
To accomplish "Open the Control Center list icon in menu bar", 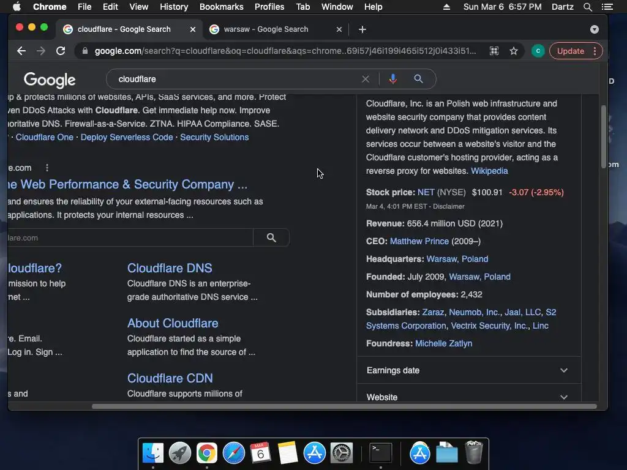I will (607, 7).
